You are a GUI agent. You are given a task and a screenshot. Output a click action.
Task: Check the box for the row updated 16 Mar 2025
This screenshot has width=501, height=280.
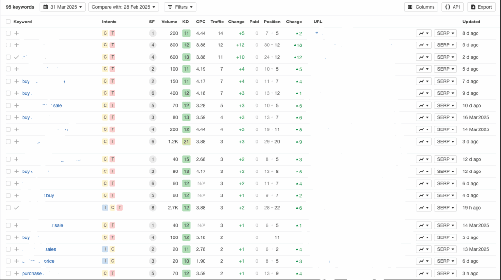pyautogui.click(x=8, y=117)
